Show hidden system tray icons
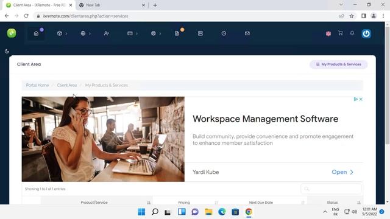Viewport: 390px width, 219px height. (x=325, y=212)
